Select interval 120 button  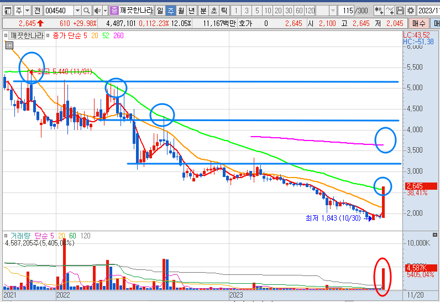tap(310, 11)
